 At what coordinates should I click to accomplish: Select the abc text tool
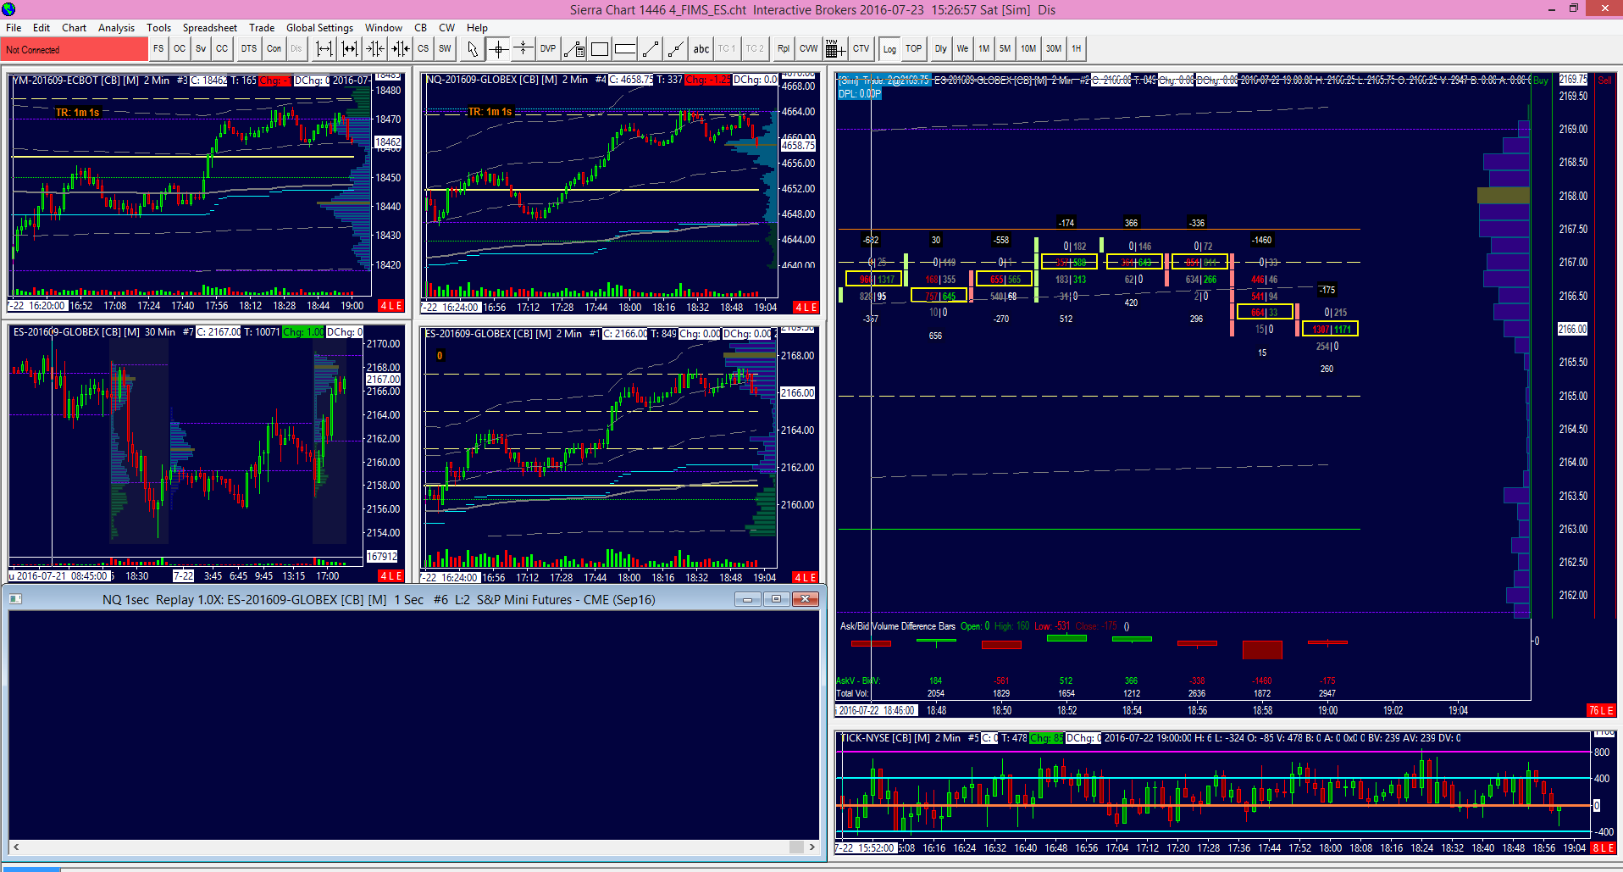click(x=701, y=49)
